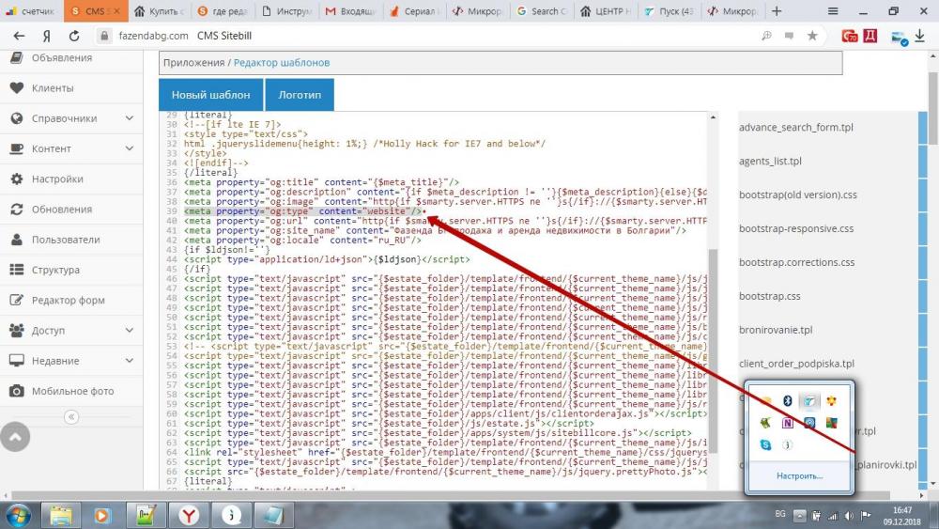Collapse hidden tray icons arrow in taskbar
Screen dimensions: 939x529
799,515
